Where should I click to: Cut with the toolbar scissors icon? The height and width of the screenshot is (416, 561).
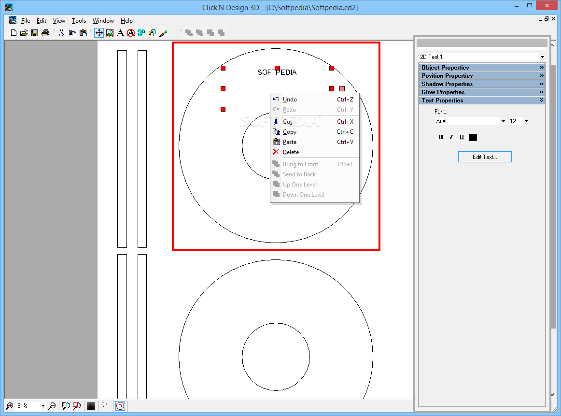point(61,33)
